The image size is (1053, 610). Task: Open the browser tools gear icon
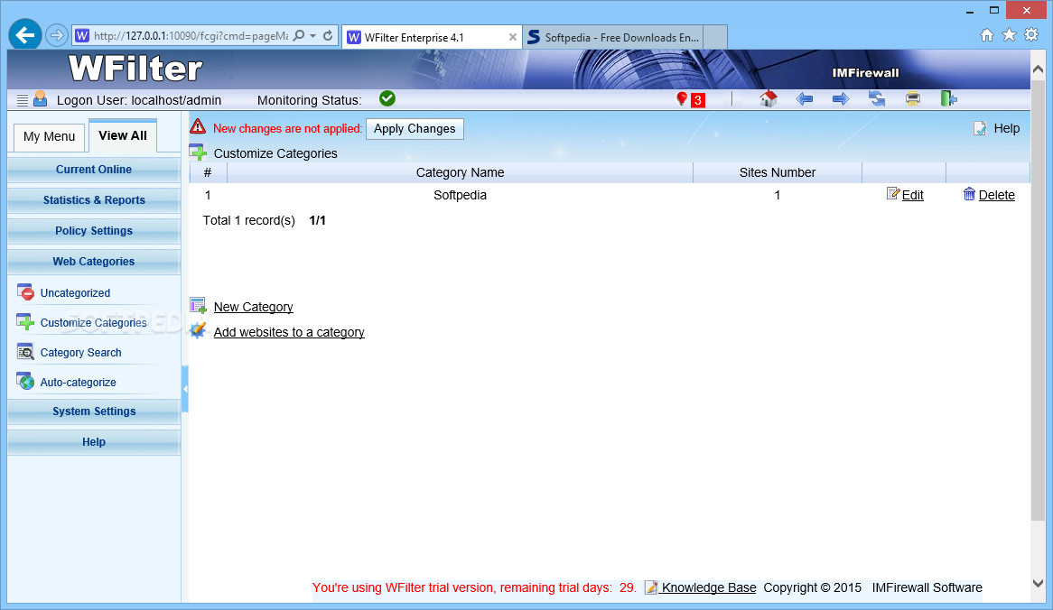(x=1031, y=35)
